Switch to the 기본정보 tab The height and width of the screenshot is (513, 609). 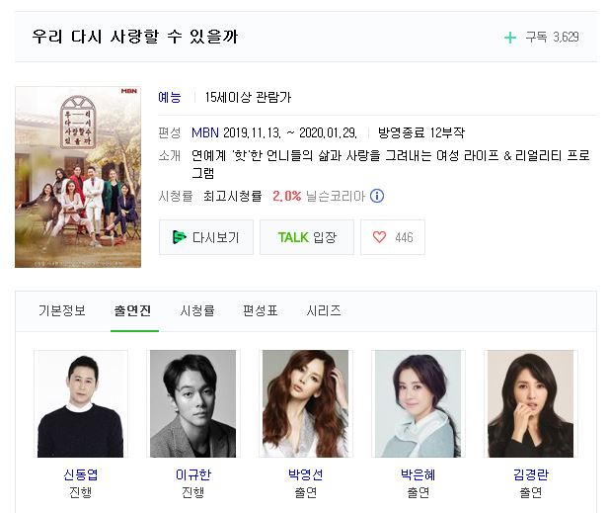(62, 310)
